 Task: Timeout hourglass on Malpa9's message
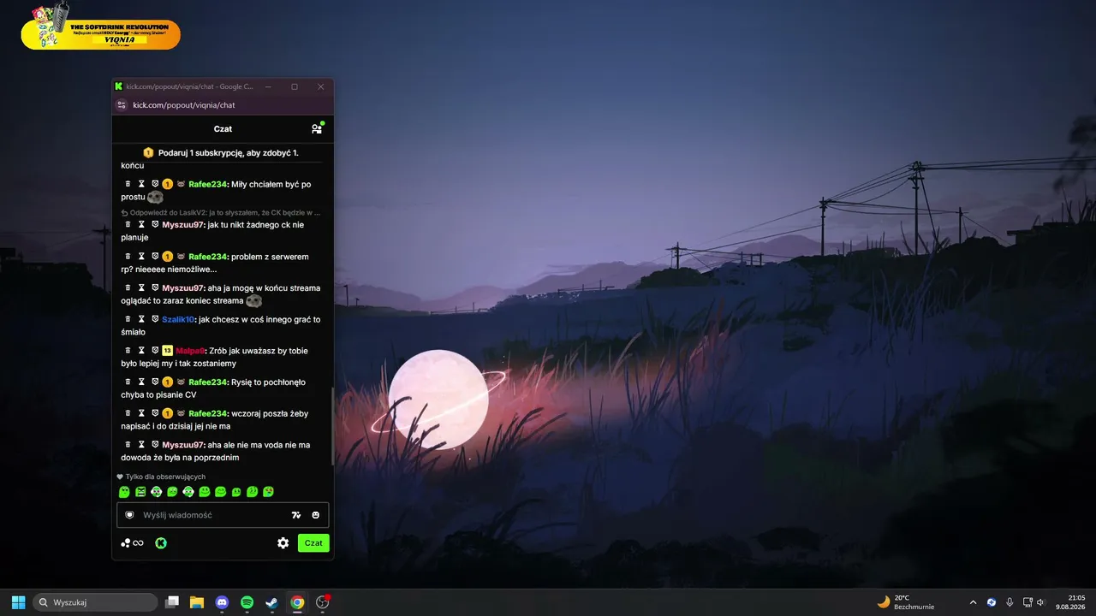(x=141, y=350)
